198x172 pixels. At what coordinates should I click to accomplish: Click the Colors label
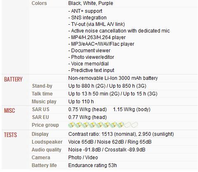coord(39,3)
